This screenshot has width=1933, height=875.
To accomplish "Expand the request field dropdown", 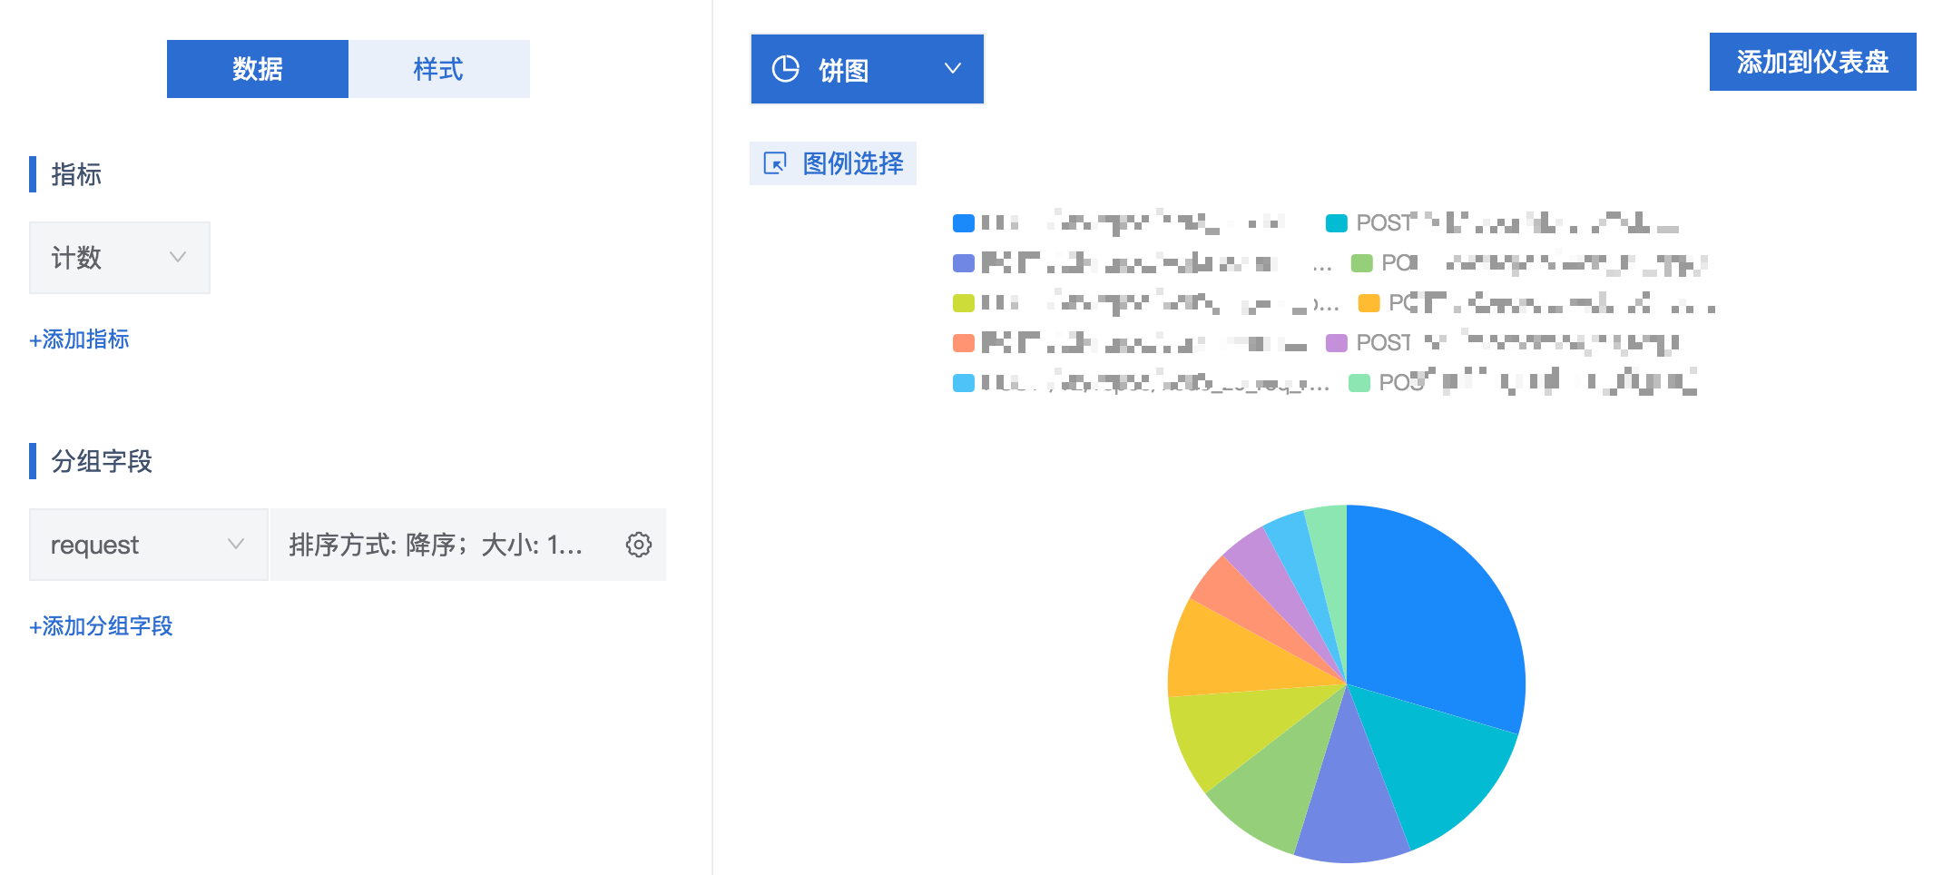I will (x=148, y=545).
